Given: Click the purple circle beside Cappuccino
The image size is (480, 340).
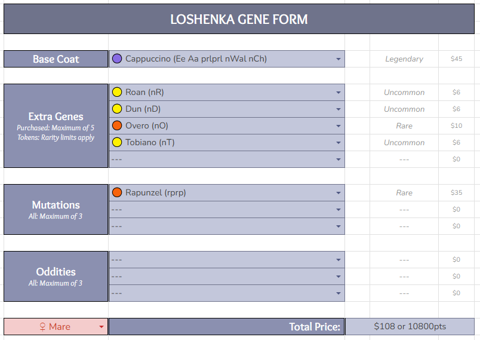Looking at the screenshot, I should click(x=117, y=59).
